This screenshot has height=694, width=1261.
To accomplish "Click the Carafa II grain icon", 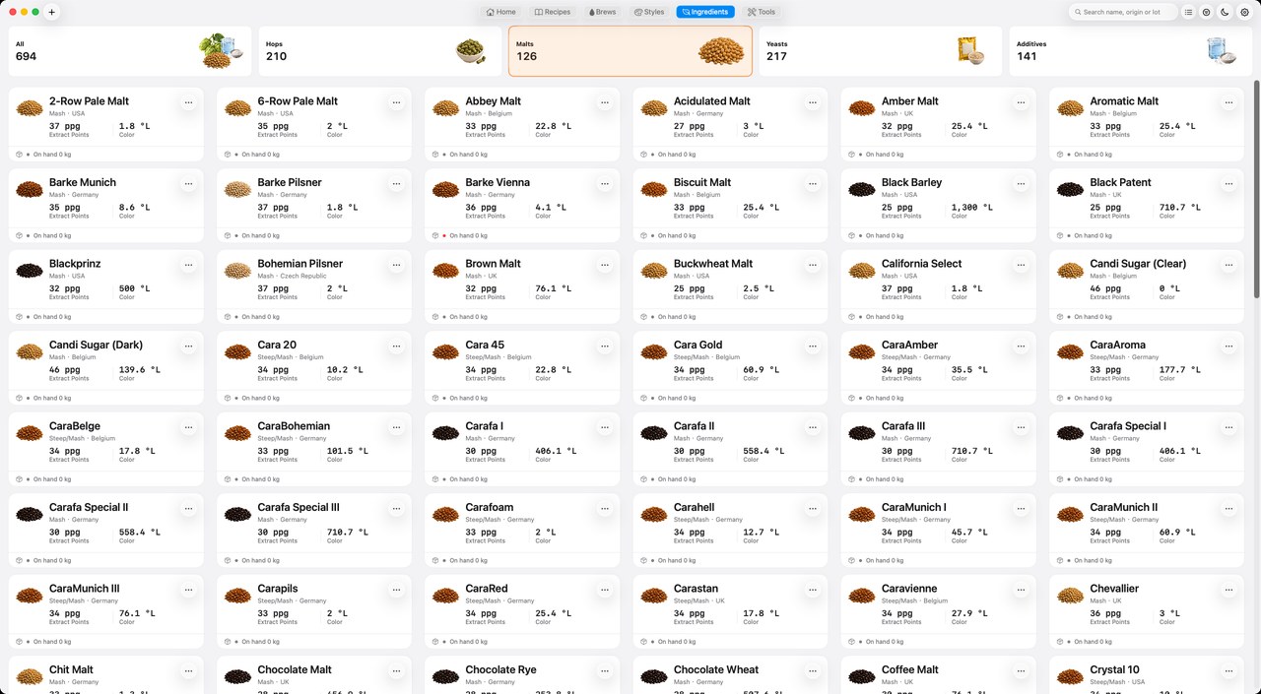I will point(653,433).
